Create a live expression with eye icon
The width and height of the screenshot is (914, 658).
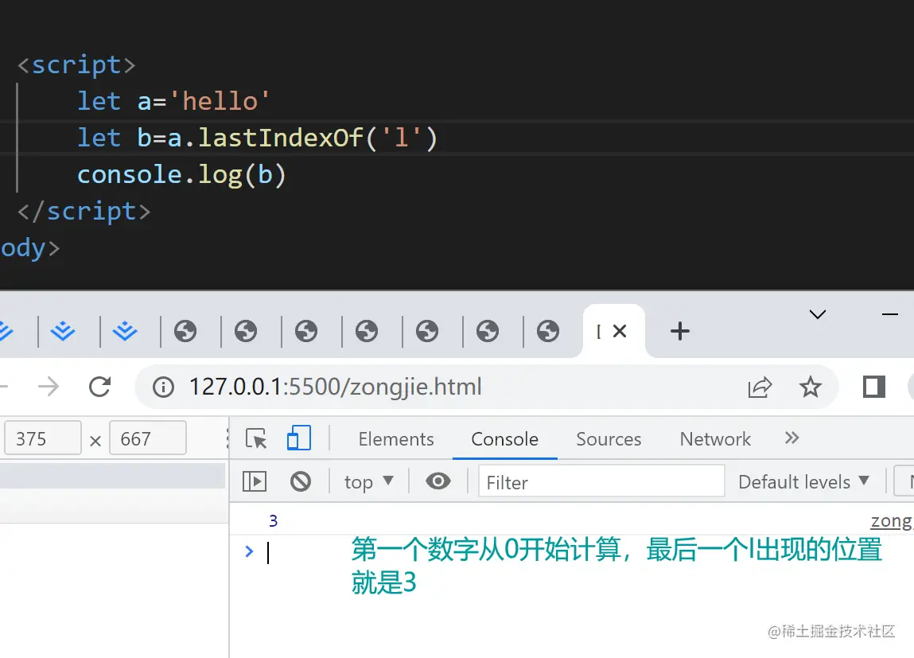(x=438, y=481)
